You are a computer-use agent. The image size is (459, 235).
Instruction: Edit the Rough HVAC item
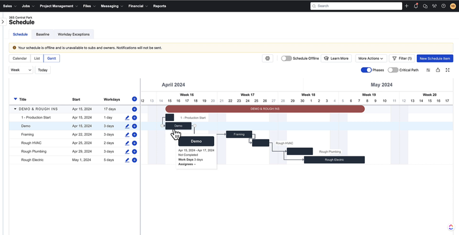click(127, 143)
